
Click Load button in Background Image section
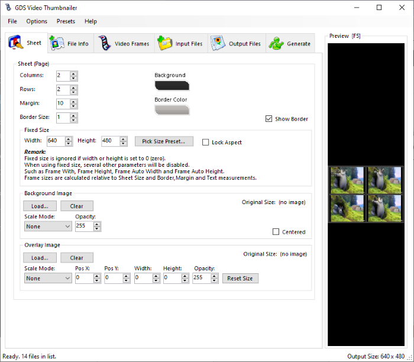40,206
